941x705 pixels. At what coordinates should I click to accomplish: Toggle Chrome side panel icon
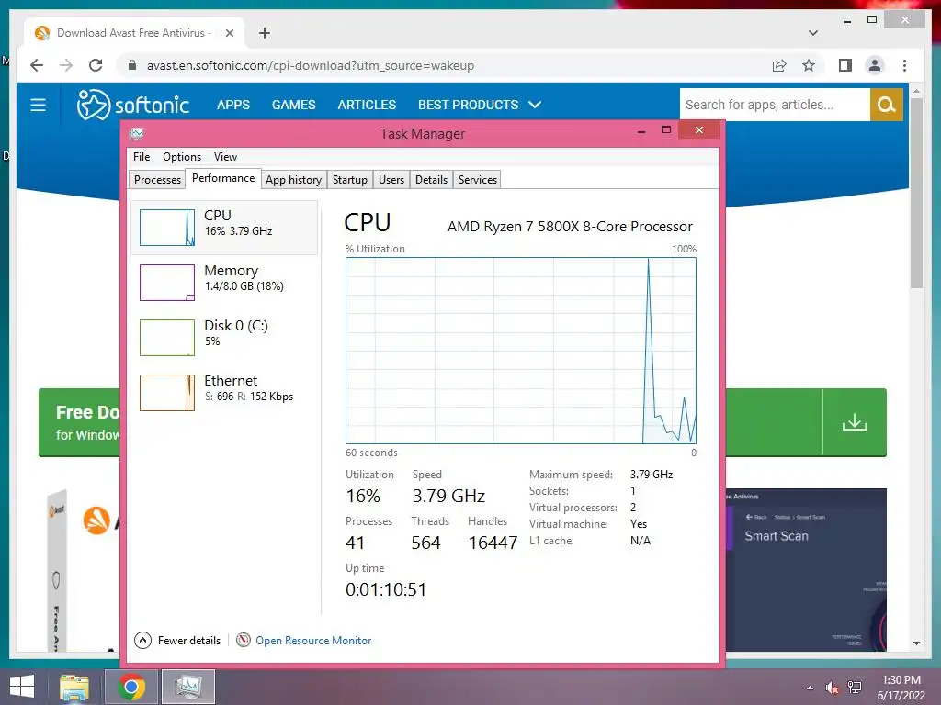[845, 65]
